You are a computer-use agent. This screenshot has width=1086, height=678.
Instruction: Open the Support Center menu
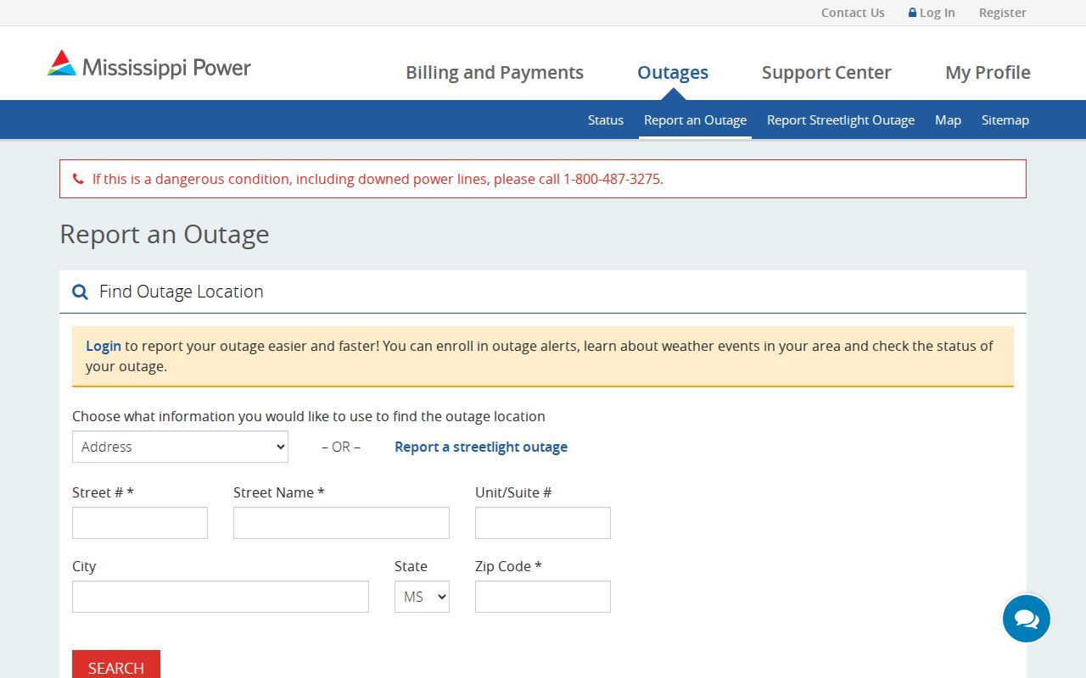826,73
